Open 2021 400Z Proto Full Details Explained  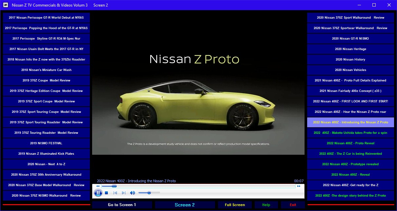(350, 80)
